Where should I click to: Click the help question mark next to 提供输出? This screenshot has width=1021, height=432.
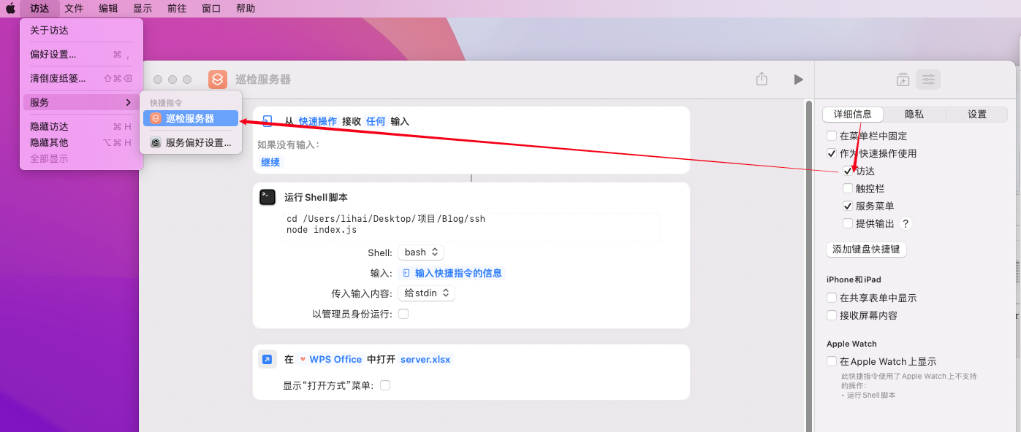(x=906, y=223)
